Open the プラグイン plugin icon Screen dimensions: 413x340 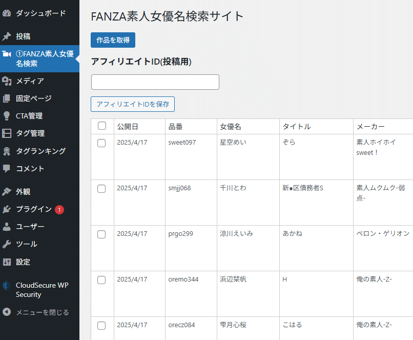tap(7, 209)
